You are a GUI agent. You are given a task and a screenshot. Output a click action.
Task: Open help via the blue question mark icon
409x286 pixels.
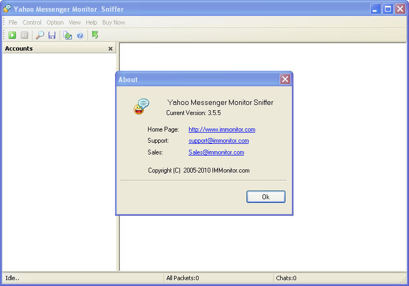[80, 35]
